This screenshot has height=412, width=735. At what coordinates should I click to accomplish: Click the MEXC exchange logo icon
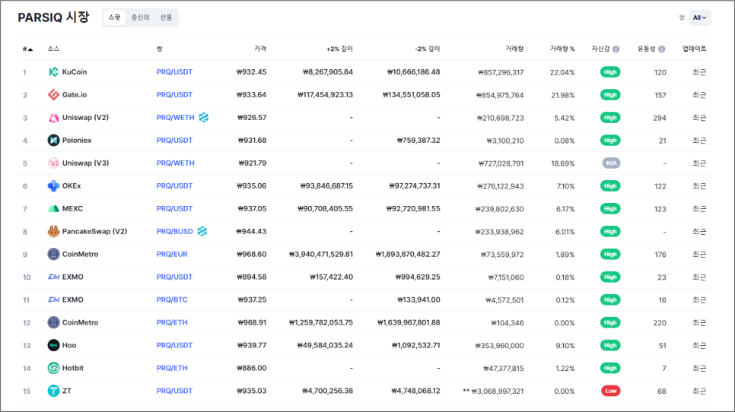point(53,208)
